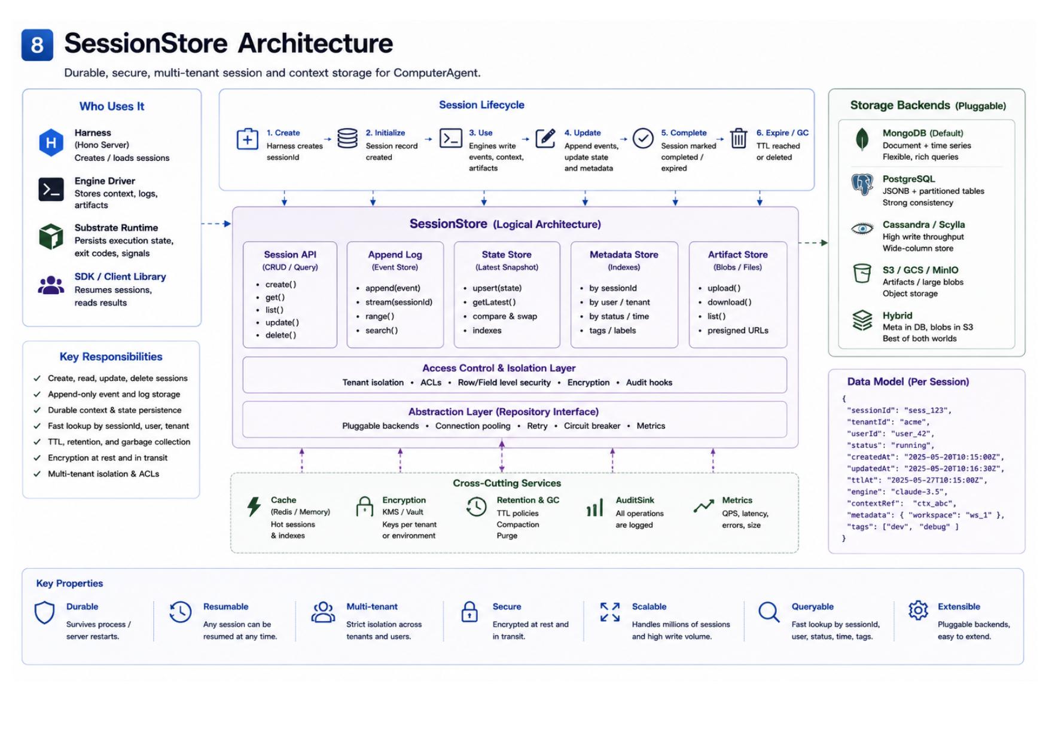This screenshot has width=1049, height=742.
Task: Click "Encryption at rest and in transit" item
Action: (108, 458)
